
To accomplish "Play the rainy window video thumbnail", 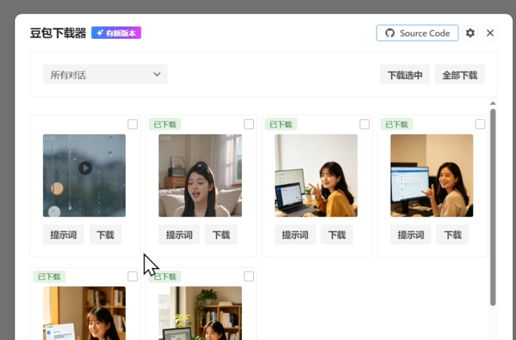I will click(x=85, y=168).
